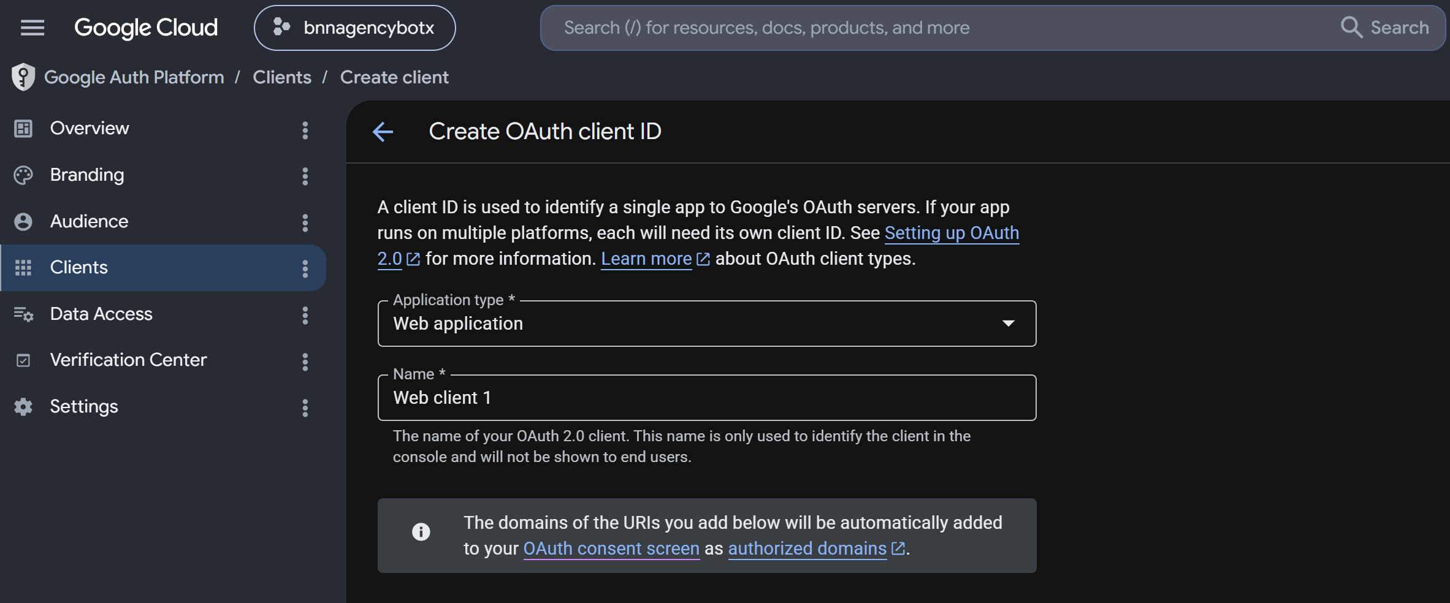Click the Data Access icon
Screen dimensions: 1450x603
[23, 314]
